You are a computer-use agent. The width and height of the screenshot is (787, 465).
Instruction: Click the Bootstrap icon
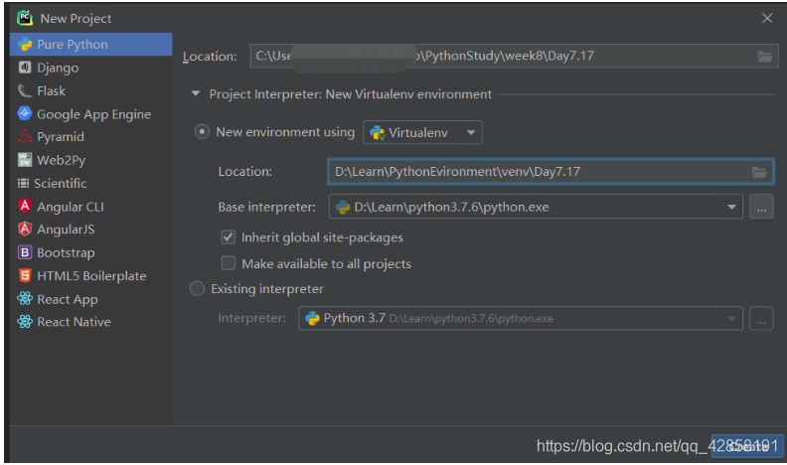(x=25, y=251)
